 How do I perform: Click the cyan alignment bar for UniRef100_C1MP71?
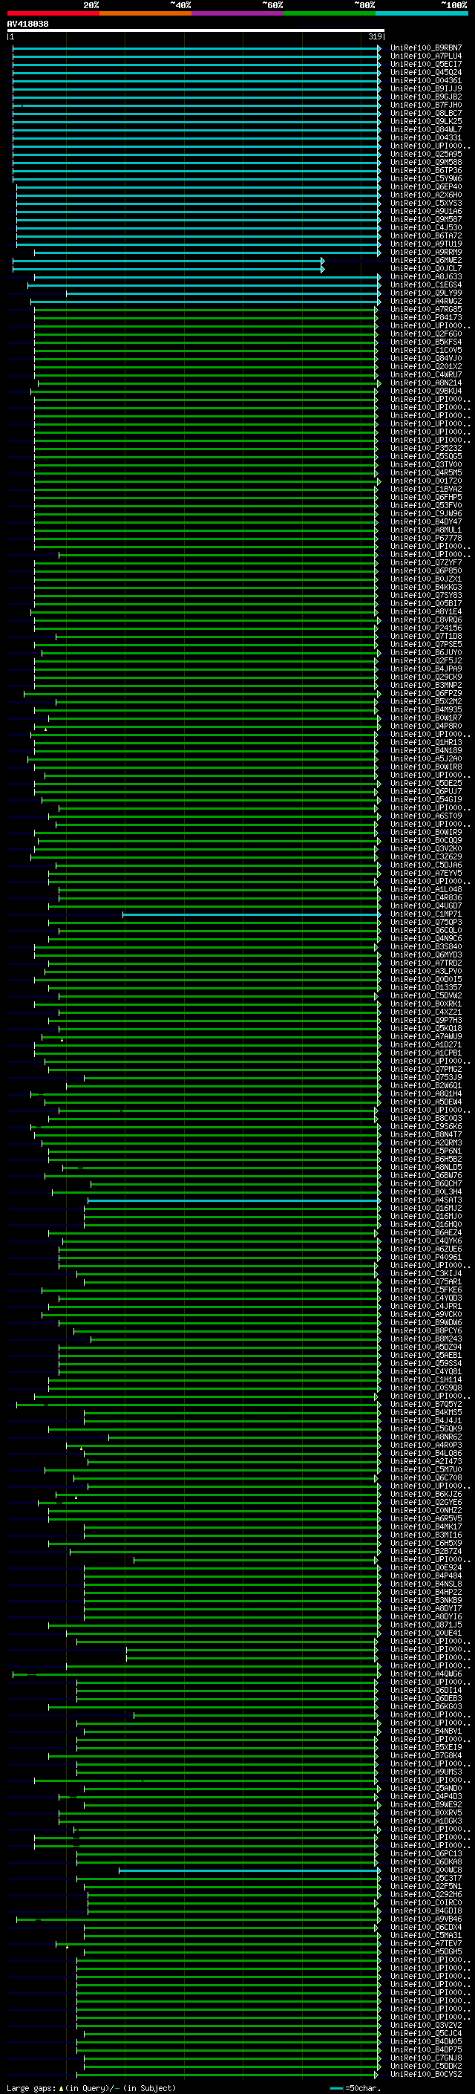(251, 914)
